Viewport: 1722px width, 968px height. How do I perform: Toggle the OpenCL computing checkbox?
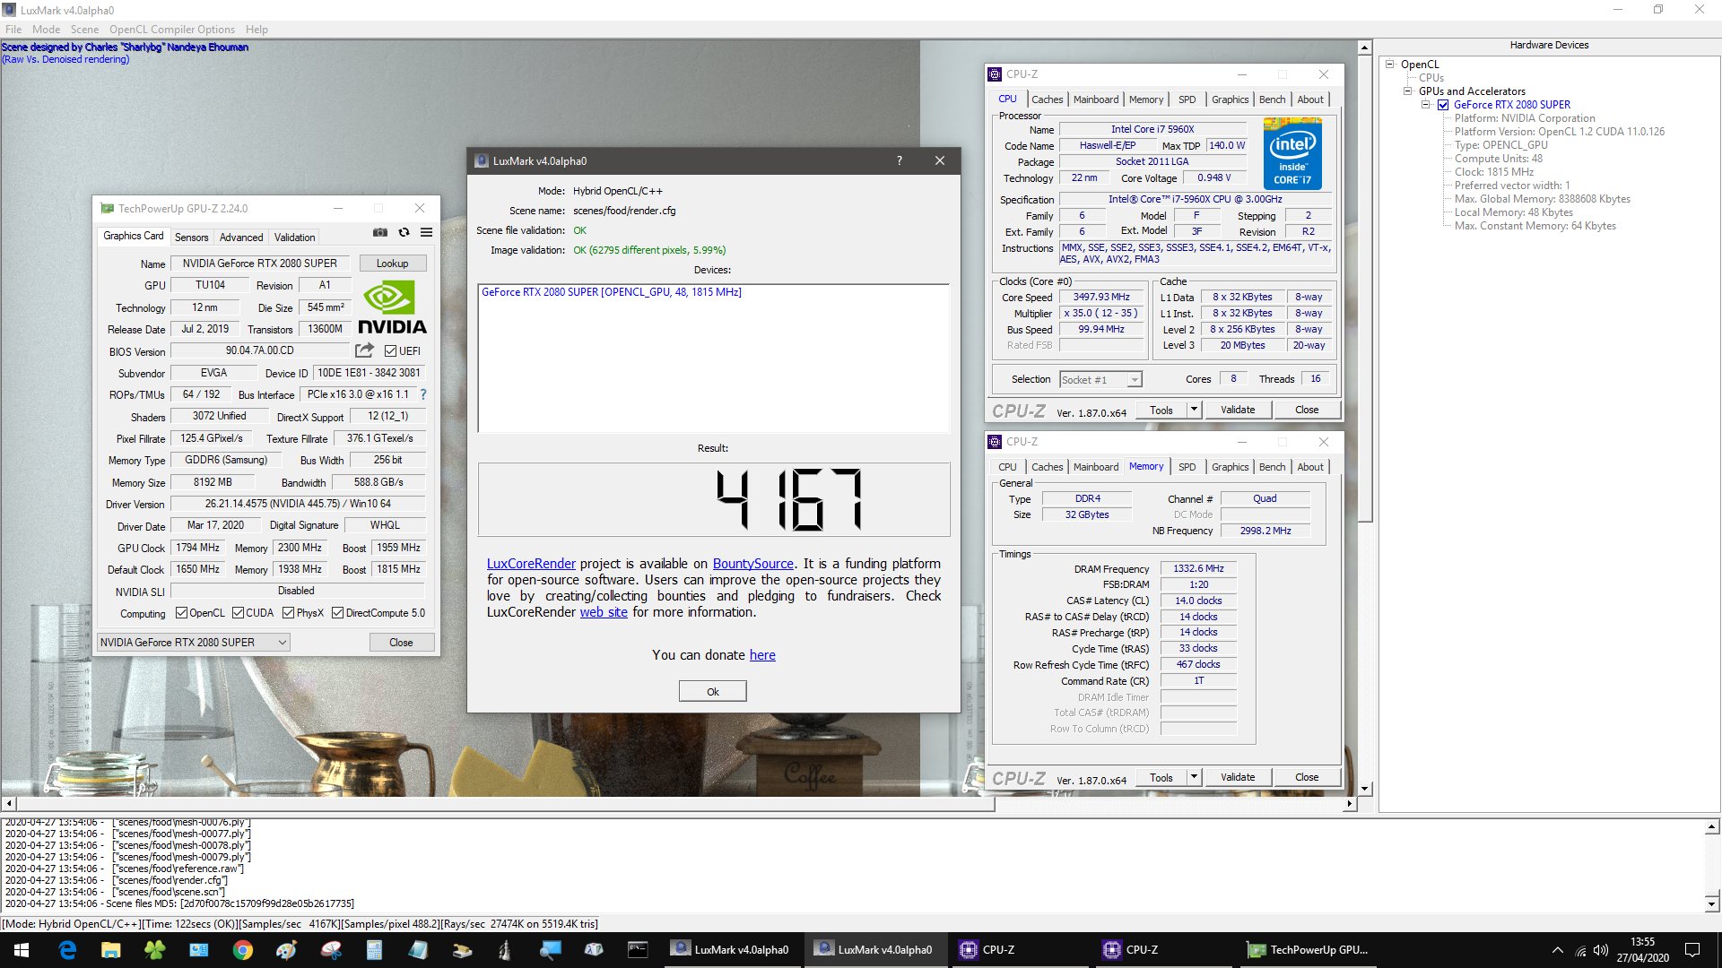[182, 613]
